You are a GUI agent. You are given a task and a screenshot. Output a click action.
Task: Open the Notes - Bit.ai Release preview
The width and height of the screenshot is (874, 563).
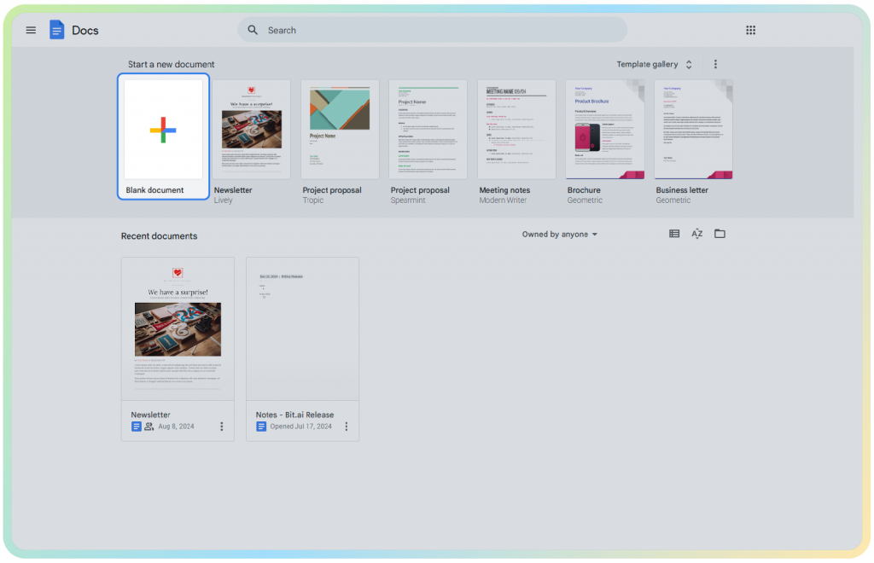click(303, 328)
